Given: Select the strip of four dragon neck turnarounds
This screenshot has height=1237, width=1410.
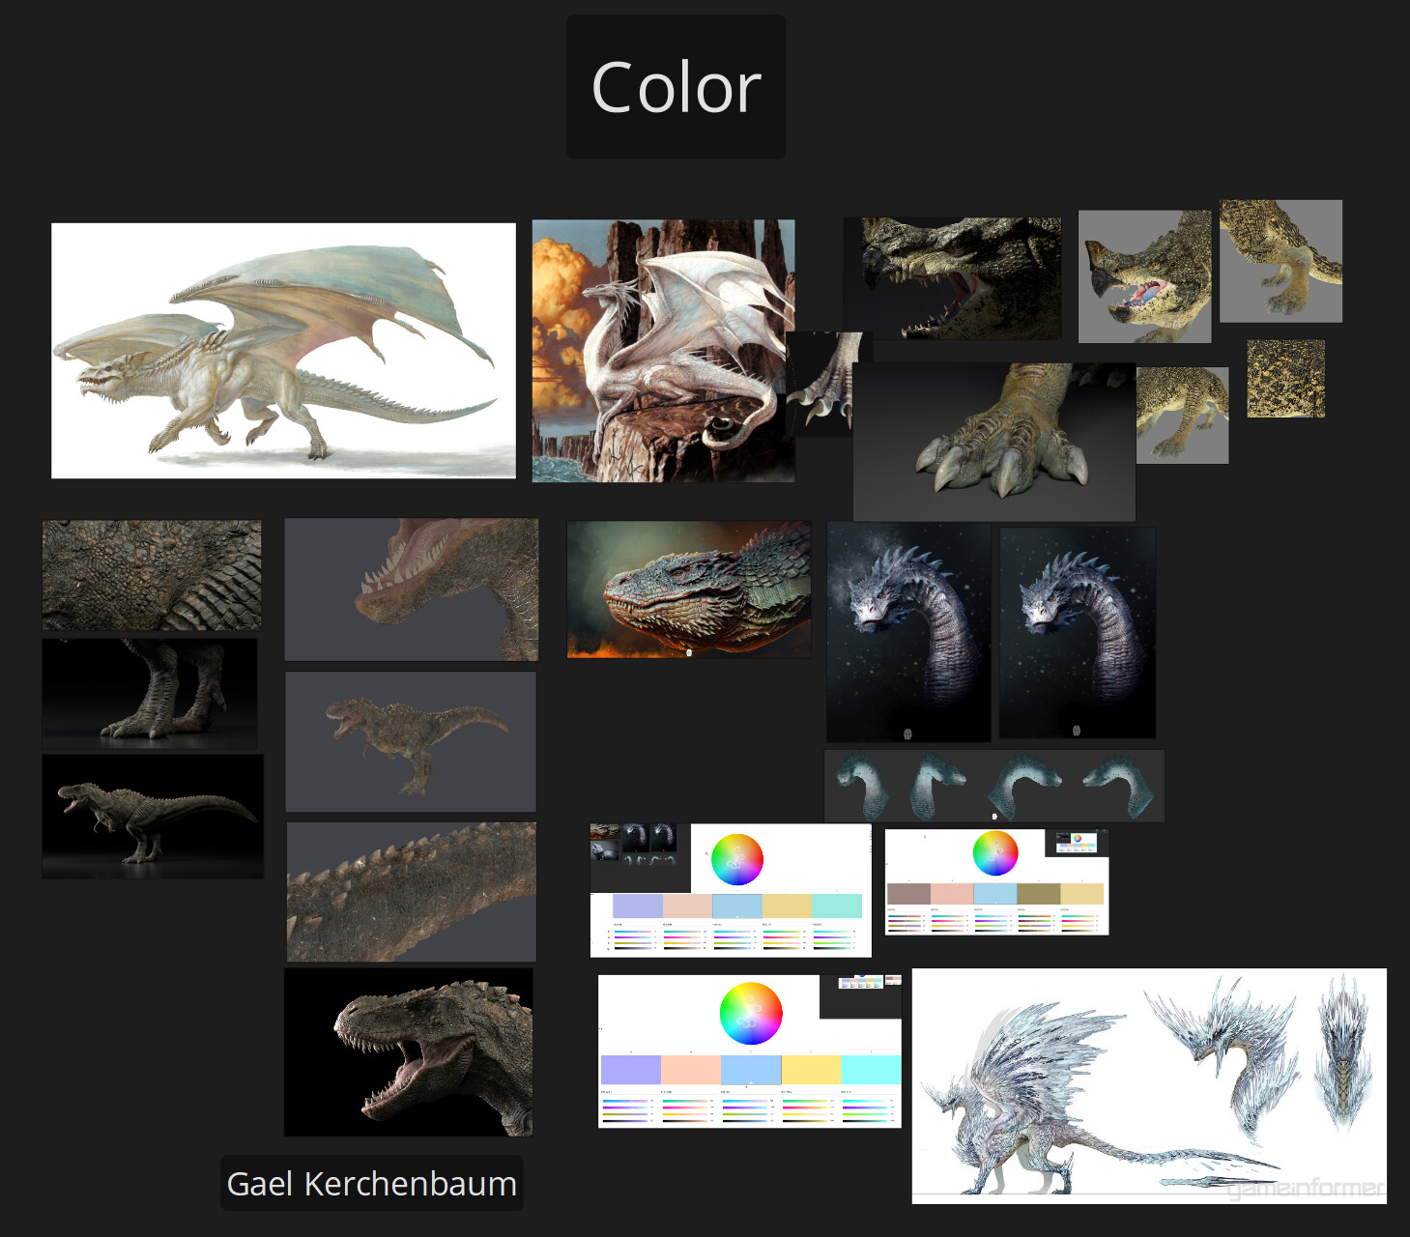Looking at the screenshot, I should (x=994, y=786).
